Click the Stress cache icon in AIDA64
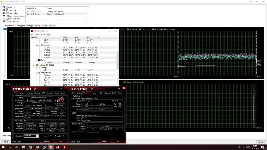 [x=4, y=13]
